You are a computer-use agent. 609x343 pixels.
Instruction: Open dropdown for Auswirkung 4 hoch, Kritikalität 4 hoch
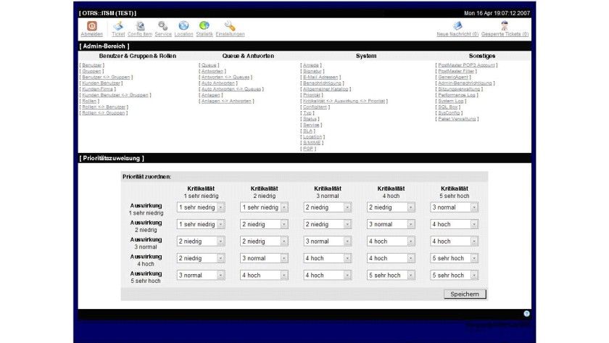(391, 258)
